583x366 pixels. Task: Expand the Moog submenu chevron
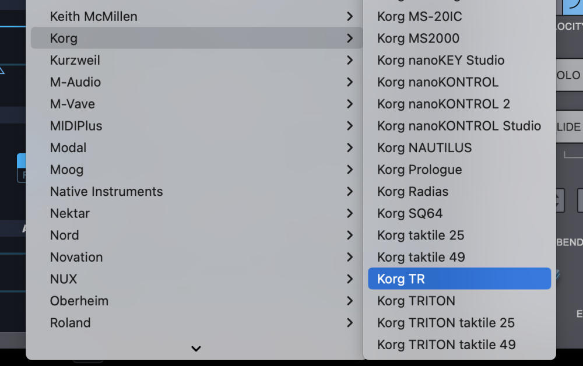(x=349, y=170)
